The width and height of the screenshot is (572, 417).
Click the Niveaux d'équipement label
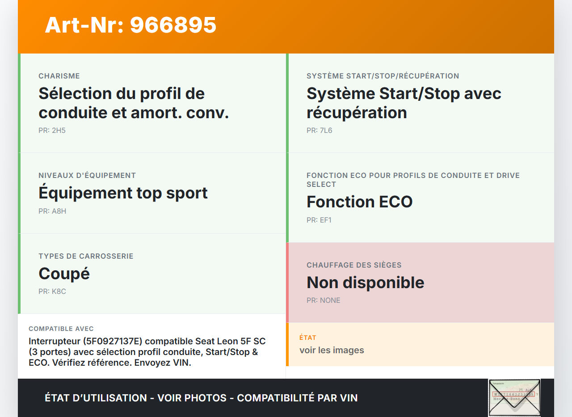click(x=87, y=175)
